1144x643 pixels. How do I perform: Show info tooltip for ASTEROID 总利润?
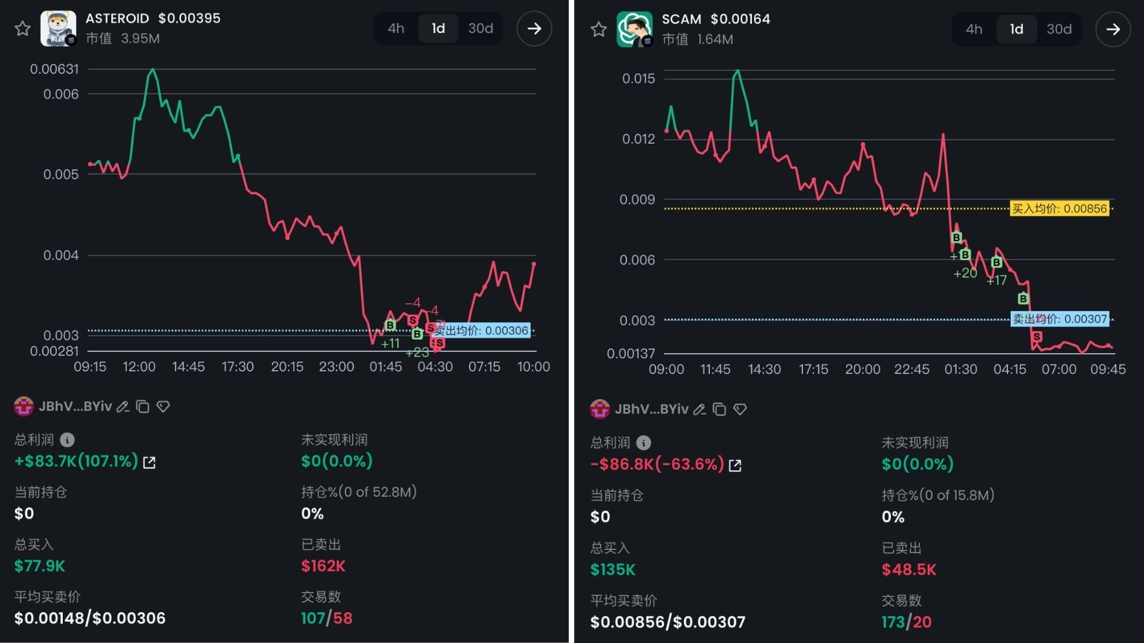click(67, 440)
